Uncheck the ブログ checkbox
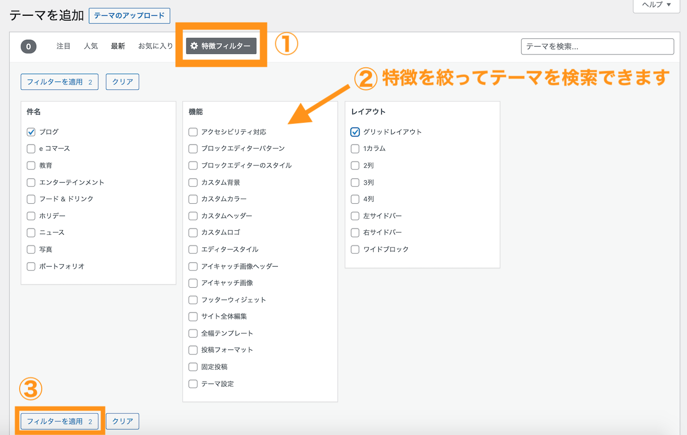687x435 pixels. point(31,132)
